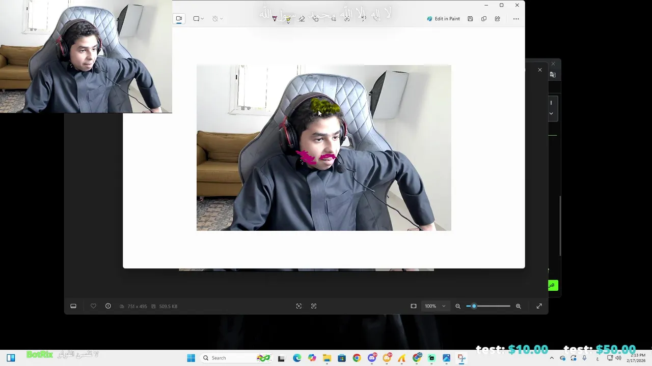The width and height of the screenshot is (652, 366).
Task: Click the green button in background window
Action: [x=553, y=285]
